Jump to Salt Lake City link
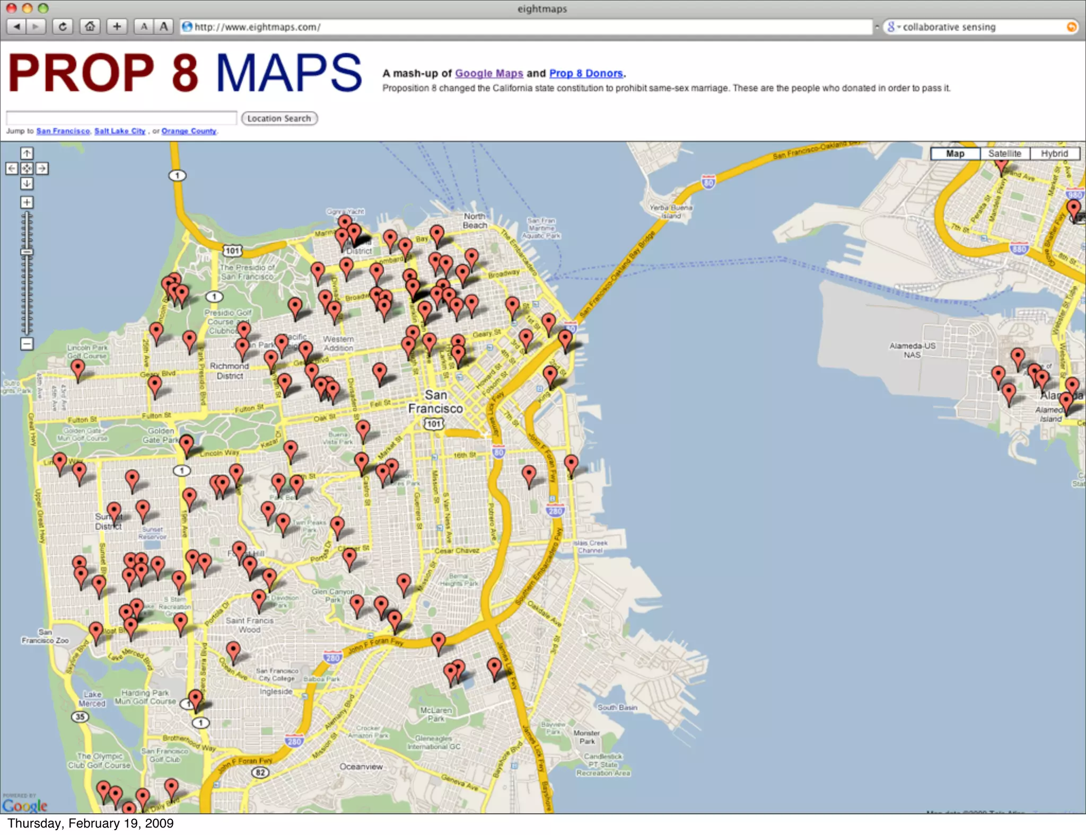This screenshot has height=835, width=1086. pos(120,131)
